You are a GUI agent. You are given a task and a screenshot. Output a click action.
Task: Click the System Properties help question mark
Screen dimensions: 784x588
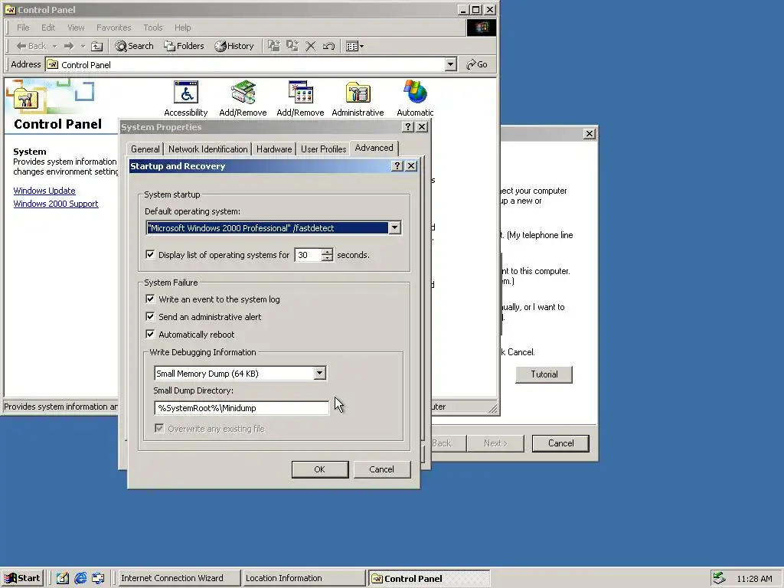[x=408, y=127]
